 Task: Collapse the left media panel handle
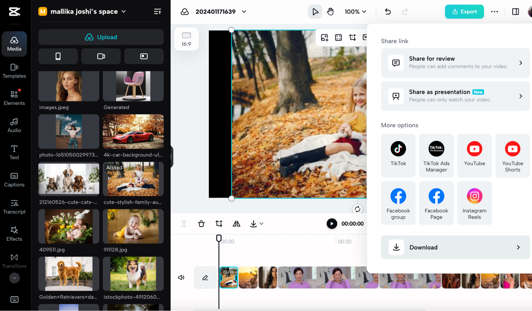(171, 156)
